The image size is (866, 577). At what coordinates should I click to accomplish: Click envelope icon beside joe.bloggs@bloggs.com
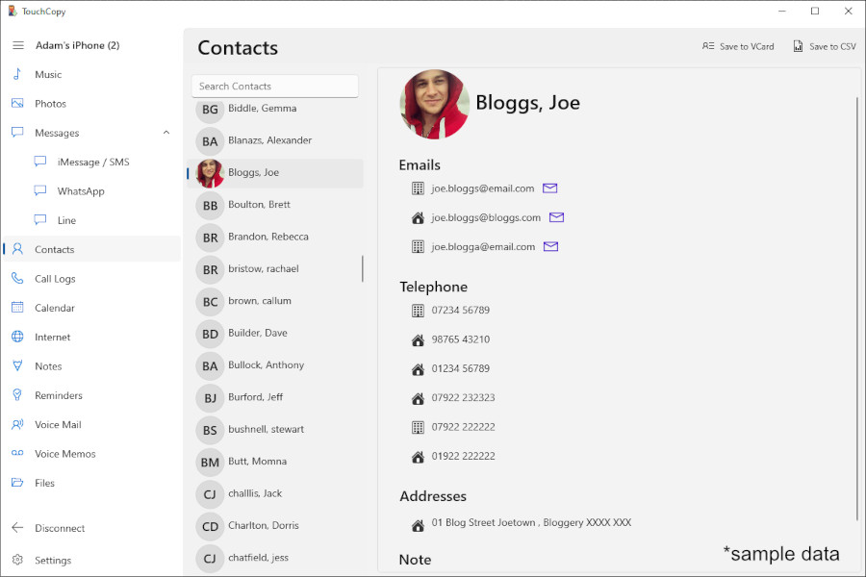click(x=556, y=217)
